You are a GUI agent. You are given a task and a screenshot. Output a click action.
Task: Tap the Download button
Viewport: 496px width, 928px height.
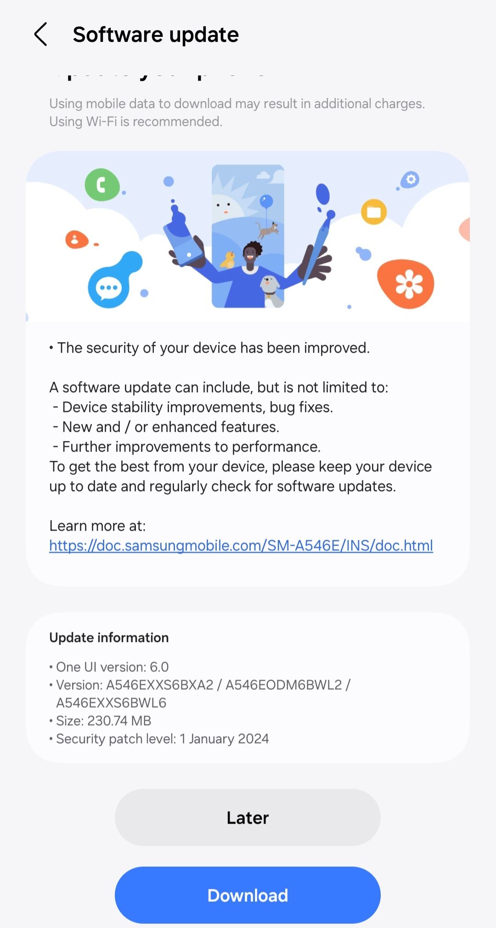[x=248, y=895]
